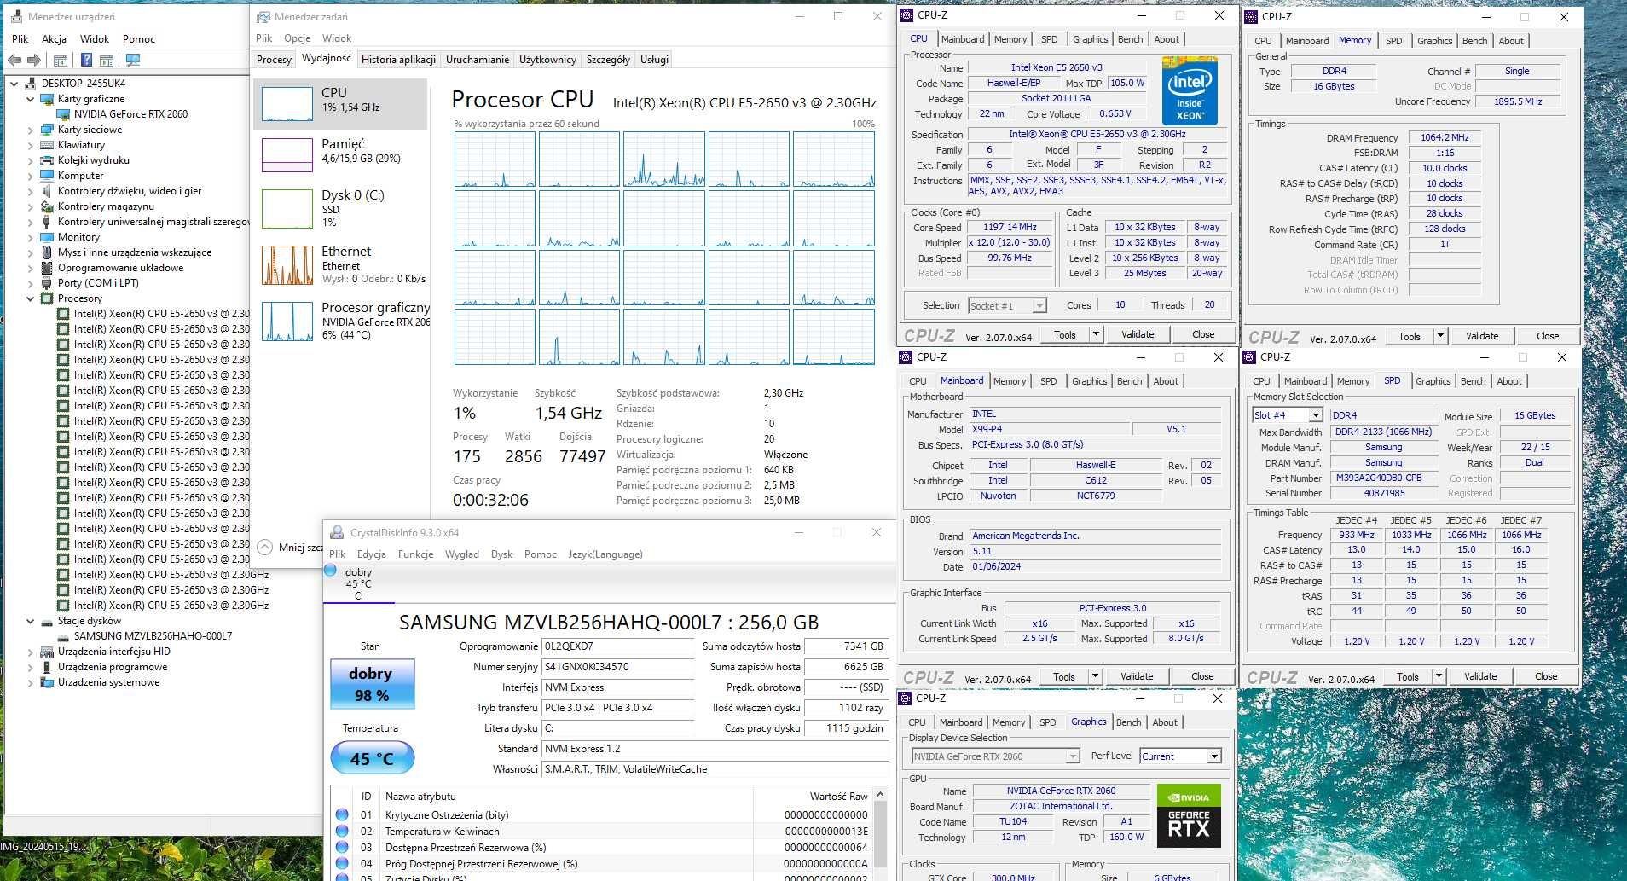Click the Kontrolery magazynu tree item
This screenshot has width=1627, height=881.
click(x=106, y=206)
